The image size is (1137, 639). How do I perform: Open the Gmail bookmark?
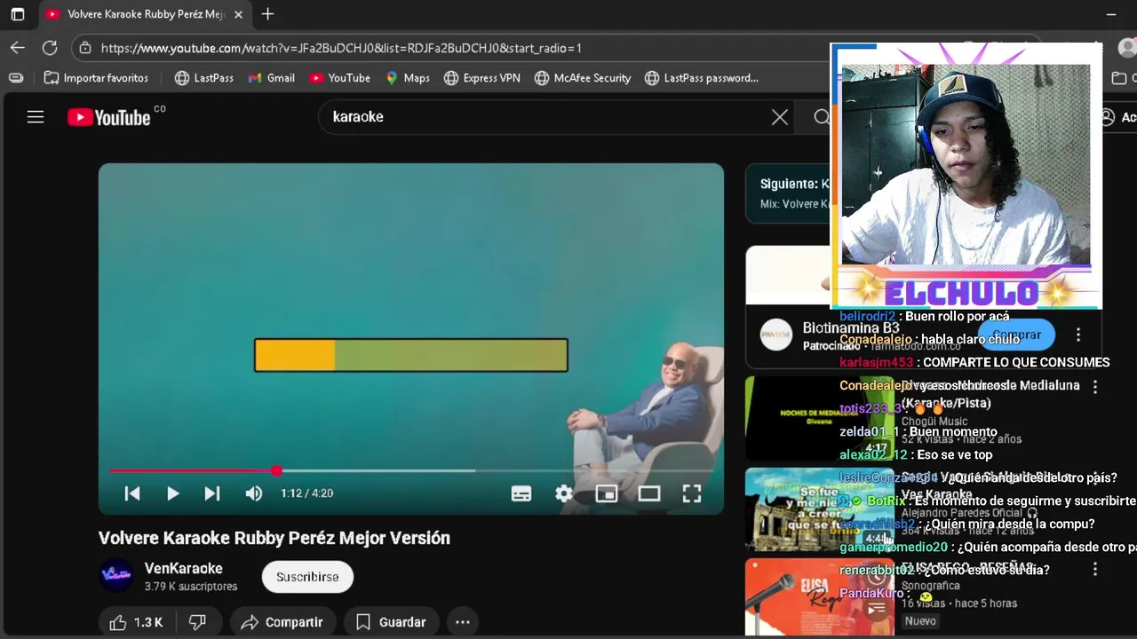272,78
